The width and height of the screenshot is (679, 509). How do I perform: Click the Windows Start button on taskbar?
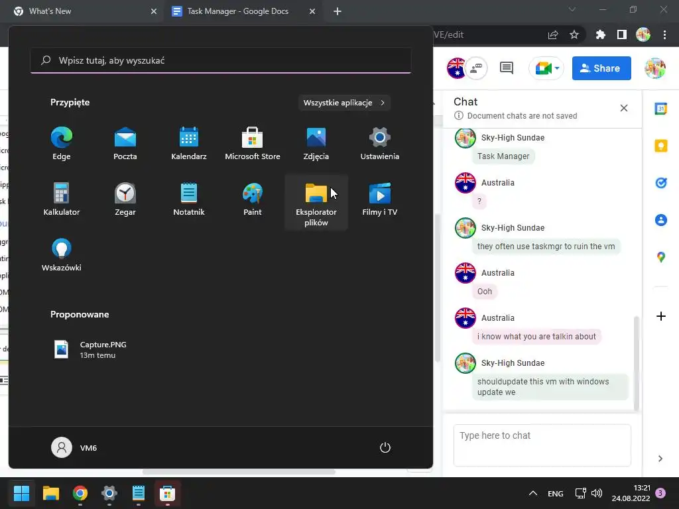(x=21, y=493)
